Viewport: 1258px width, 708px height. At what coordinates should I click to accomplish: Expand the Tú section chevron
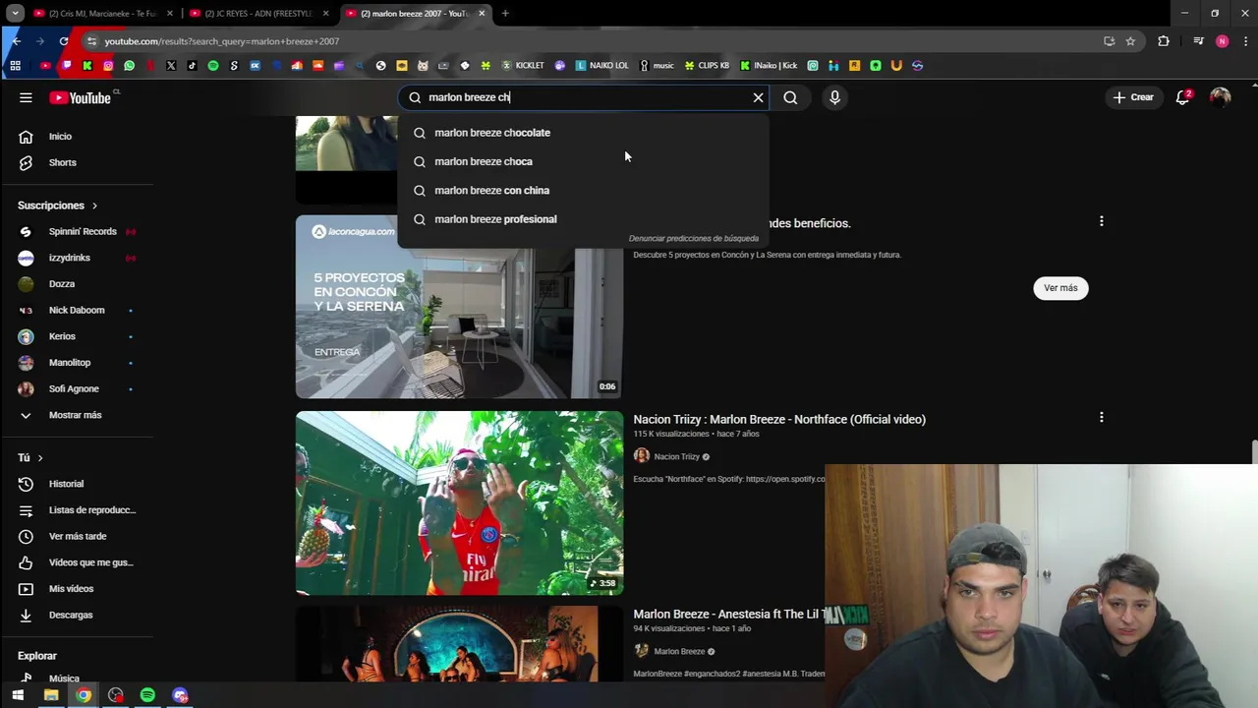pyautogui.click(x=40, y=458)
